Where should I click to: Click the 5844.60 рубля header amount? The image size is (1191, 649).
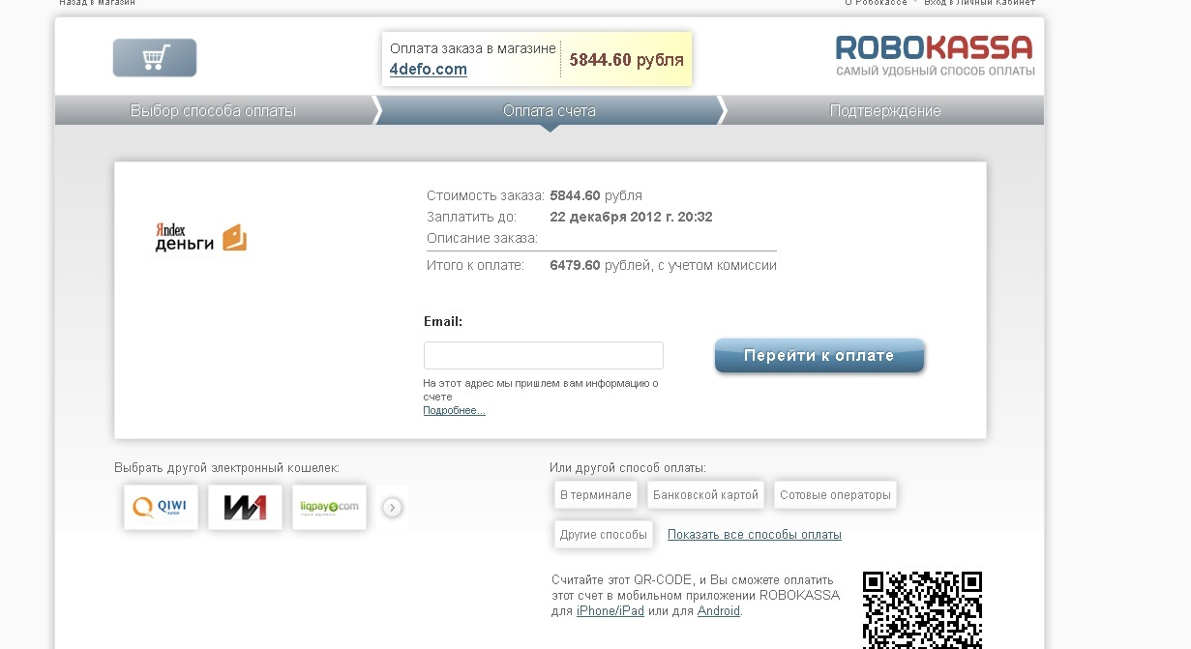[626, 60]
